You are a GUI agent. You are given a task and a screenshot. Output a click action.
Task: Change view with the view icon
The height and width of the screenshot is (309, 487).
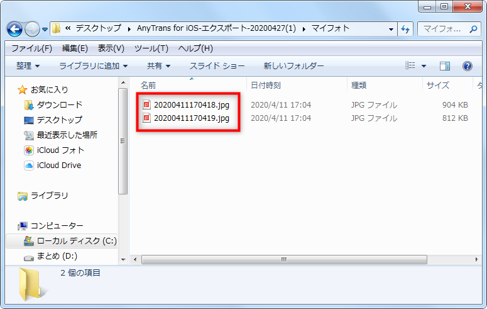(410, 65)
